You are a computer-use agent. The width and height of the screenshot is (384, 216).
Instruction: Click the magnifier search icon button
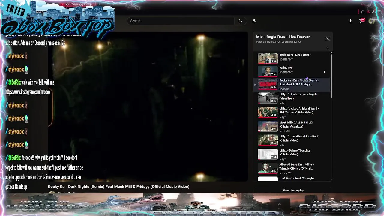240,21
